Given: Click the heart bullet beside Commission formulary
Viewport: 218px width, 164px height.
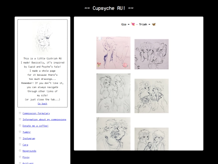Looking at the screenshot, I should point(20,113).
